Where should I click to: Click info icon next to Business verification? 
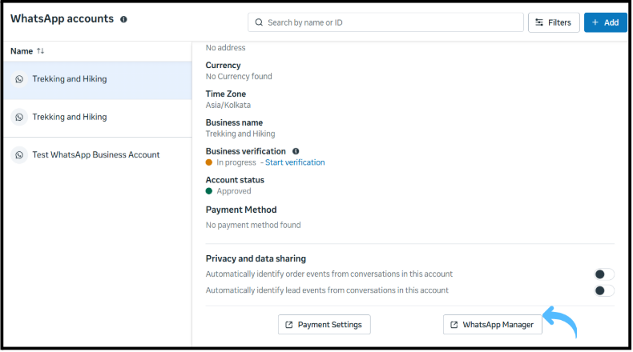coord(296,151)
